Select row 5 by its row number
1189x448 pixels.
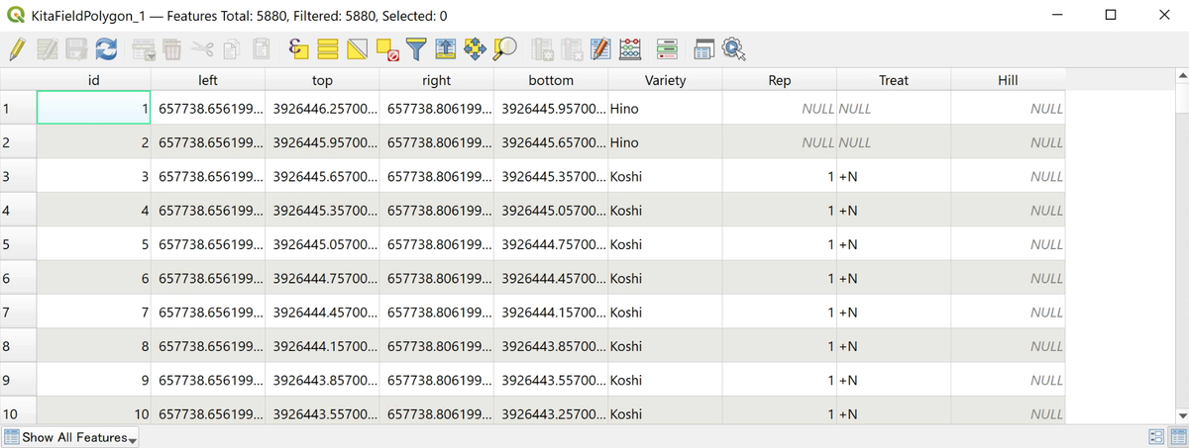pos(18,244)
